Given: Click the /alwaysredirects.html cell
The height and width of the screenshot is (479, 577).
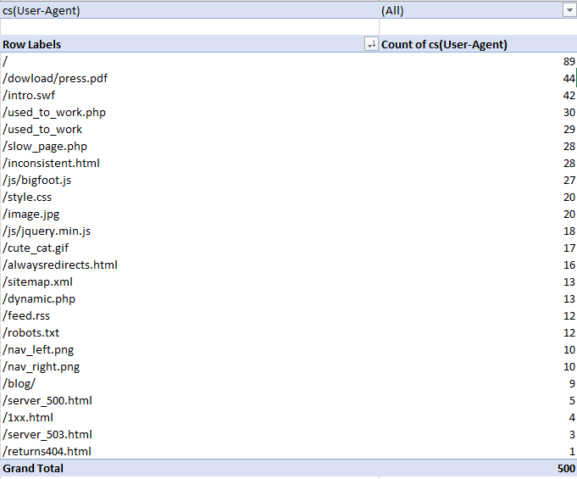Looking at the screenshot, I should click(x=60, y=265).
